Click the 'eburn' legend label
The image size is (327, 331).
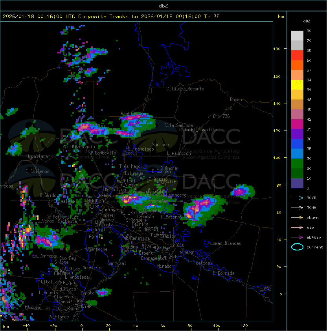tap(312, 218)
